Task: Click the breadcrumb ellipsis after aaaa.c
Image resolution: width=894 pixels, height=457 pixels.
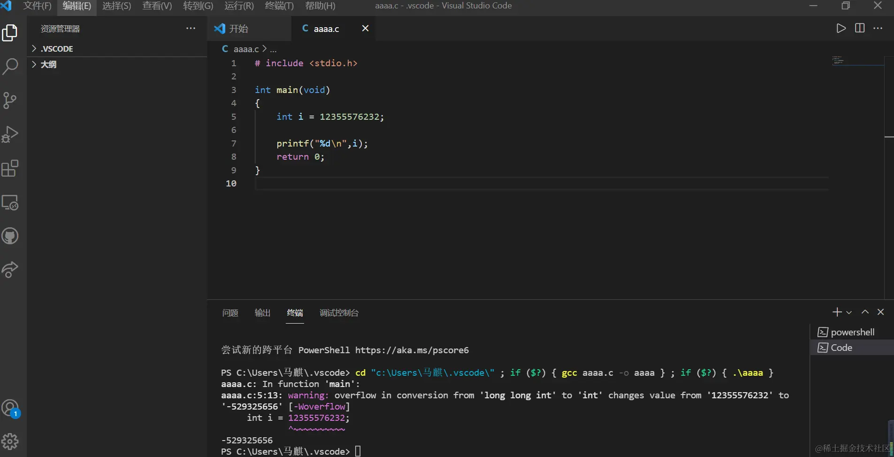Action: [273, 49]
